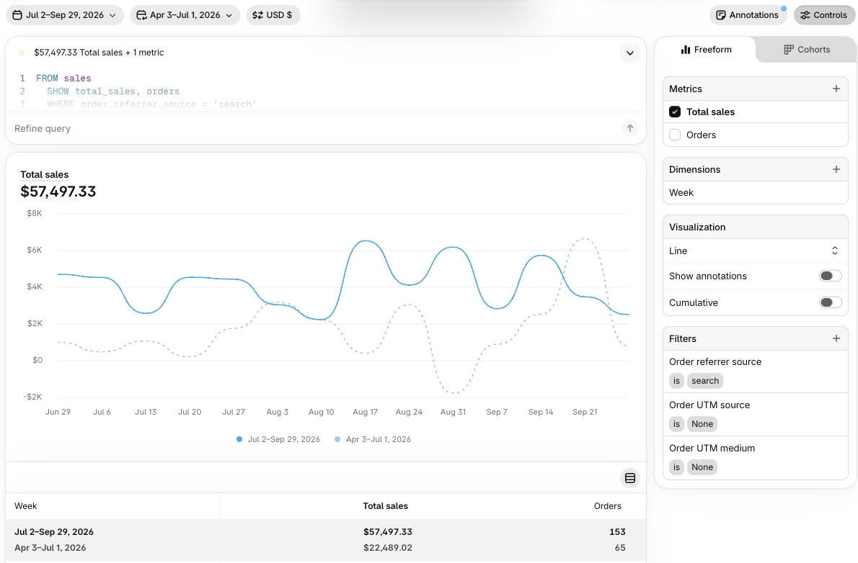Click the currency exchange icon
Viewport: 858px width, 563px height.
click(x=257, y=15)
